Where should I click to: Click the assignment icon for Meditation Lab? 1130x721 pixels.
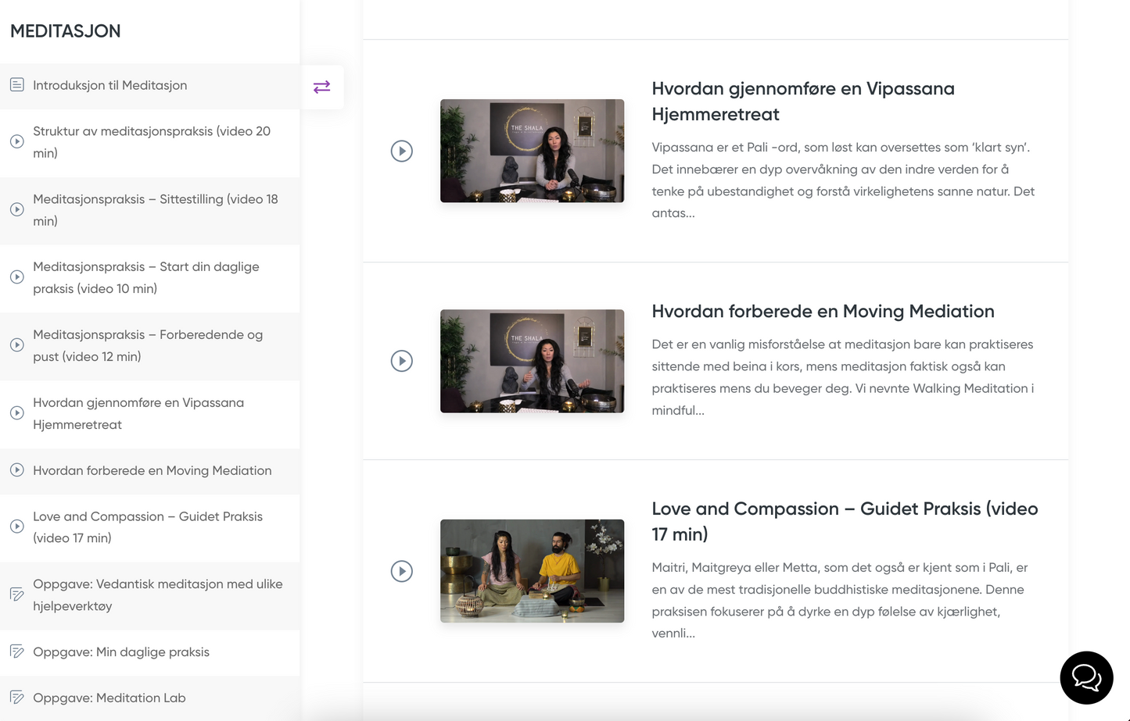[17, 698]
